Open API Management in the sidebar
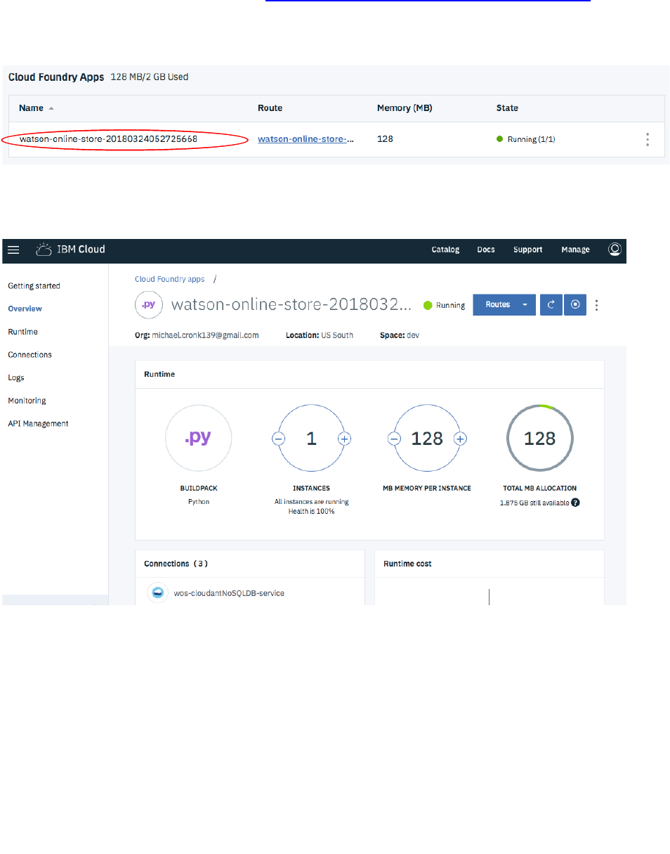The height and width of the screenshot is (854, 670). [38, 424]
